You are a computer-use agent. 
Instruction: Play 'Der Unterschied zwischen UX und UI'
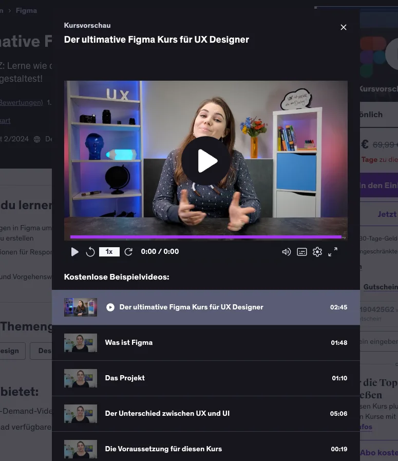[x=206, y=414]
